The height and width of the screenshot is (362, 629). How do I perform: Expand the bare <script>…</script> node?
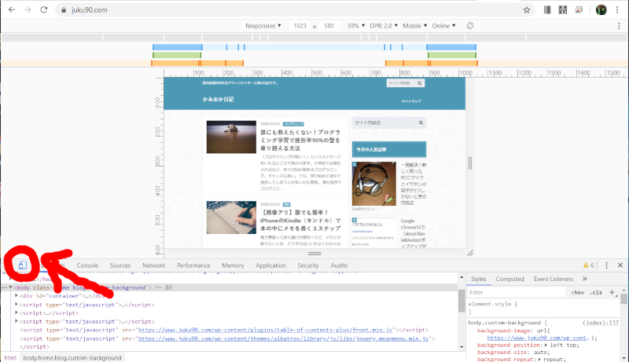tap(17, 313)
